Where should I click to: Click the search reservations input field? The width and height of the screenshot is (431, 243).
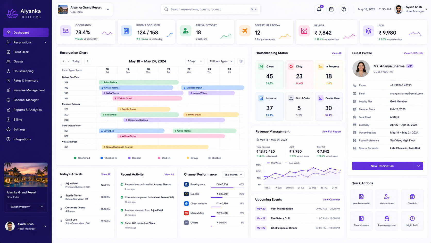coord(211,9)
